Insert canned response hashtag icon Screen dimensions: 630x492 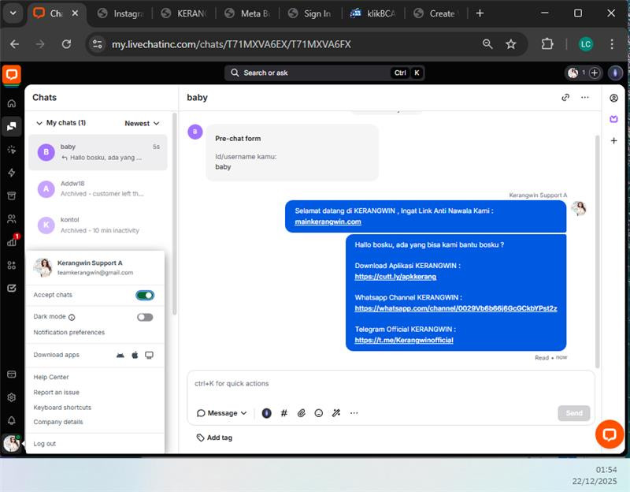284,413
